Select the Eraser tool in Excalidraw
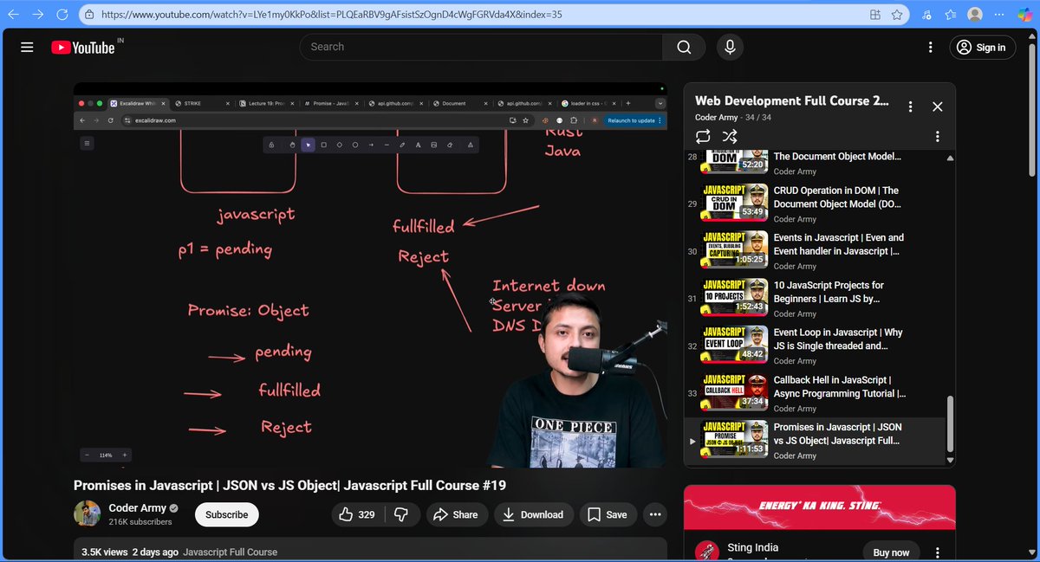The width and height of the screenshot is (1040, 562). tap(449, 145)
